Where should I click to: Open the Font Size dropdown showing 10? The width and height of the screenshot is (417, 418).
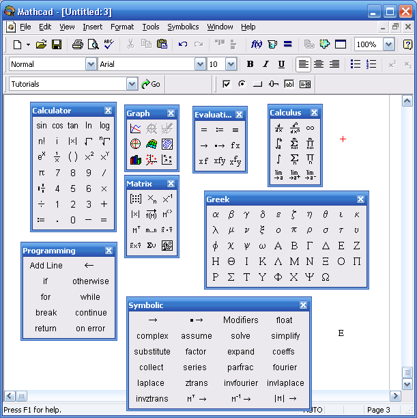coord(231,64)
